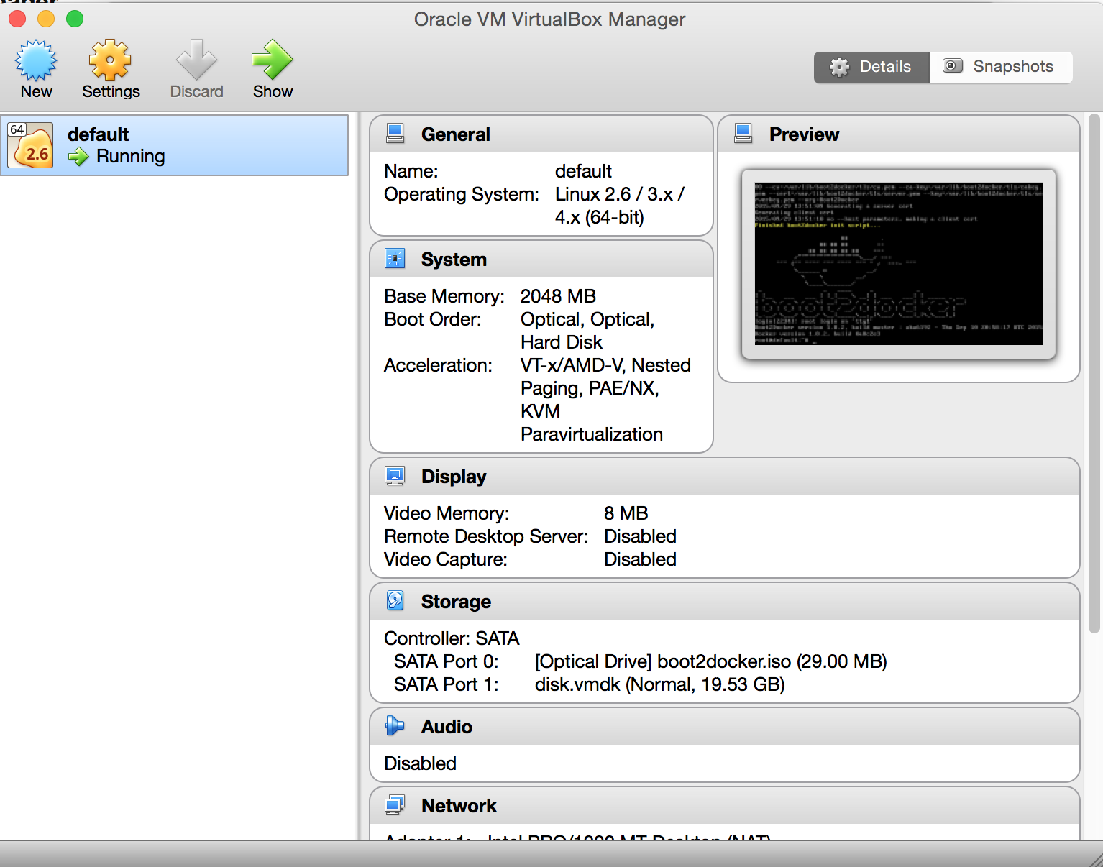
Task: Click the Audio section speaker icon
Action: (x=395, y=726)
